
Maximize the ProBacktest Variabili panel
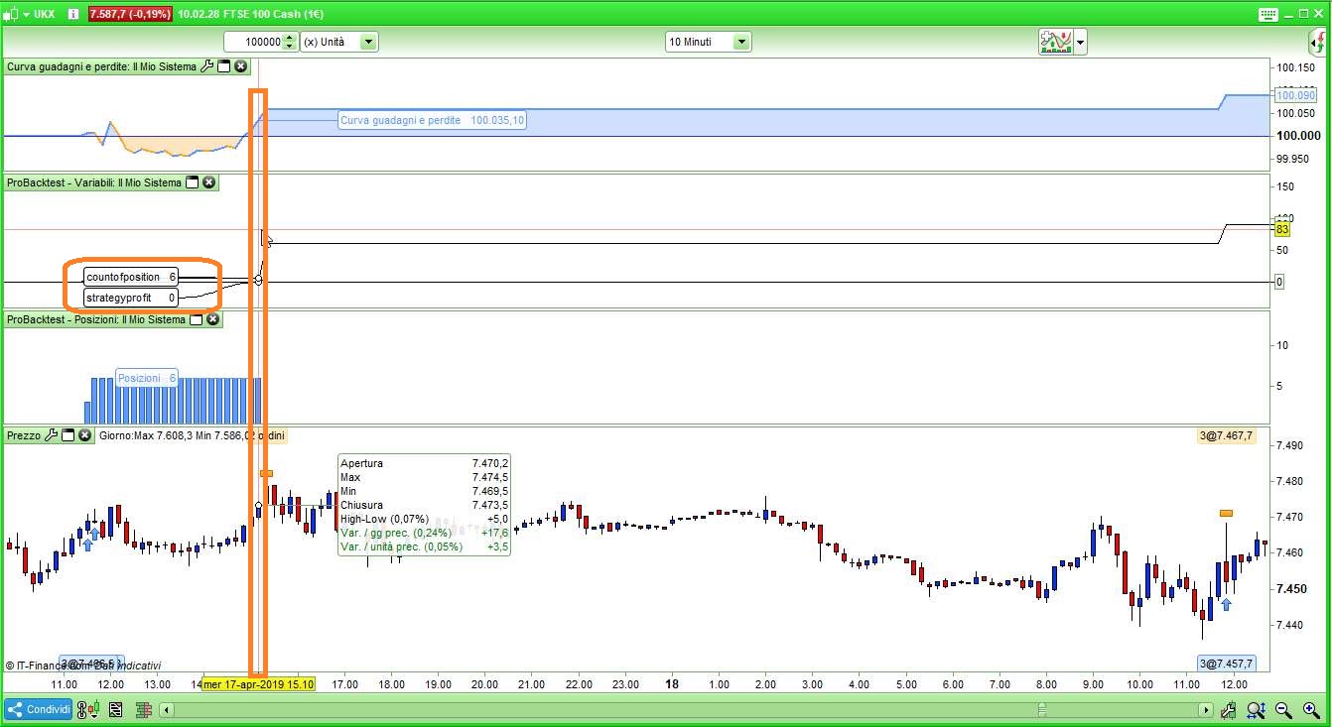[193, 182]
